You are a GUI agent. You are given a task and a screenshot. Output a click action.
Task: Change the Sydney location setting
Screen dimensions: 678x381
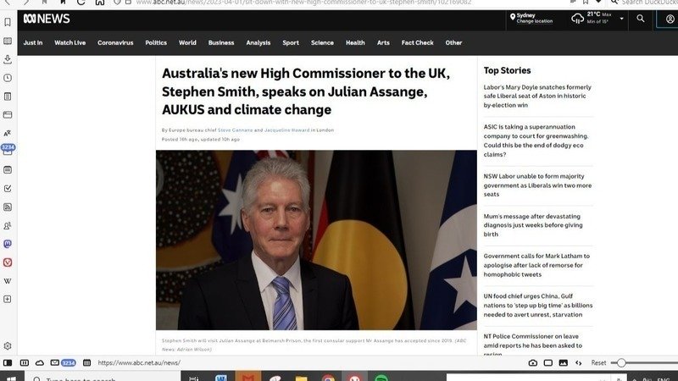click(534, 21)
